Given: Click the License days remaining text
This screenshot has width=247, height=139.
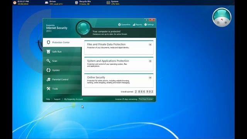Looking at the screenshot, I should coord(126,99).
